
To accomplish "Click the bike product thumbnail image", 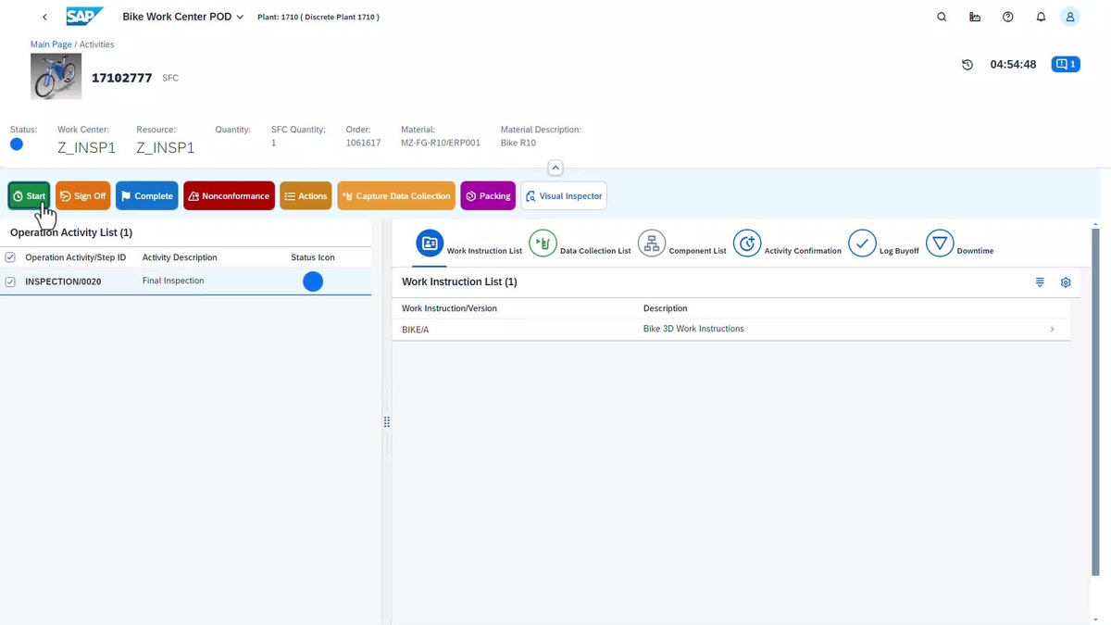I will (x=56, y=76).
